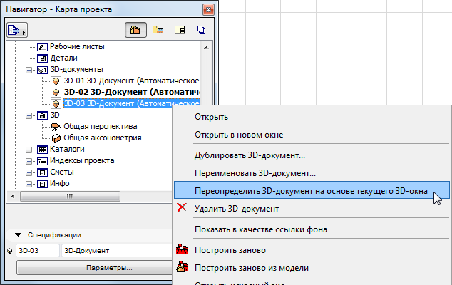Click the Построить заново brick icon
Viewport: 452px width, 285px height.
click(x=182, y=249)
